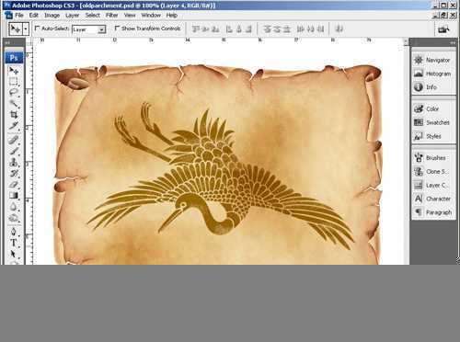Open the Character panel
Screen dimensions: 460x342
point(433,199)
